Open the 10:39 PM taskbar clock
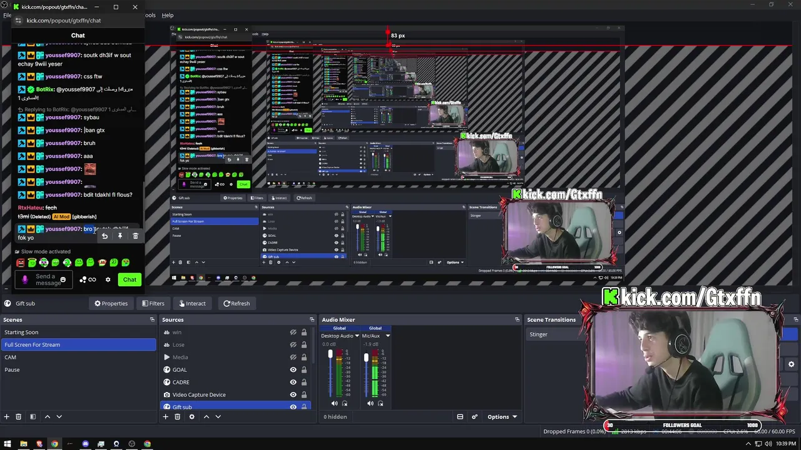 [786, 444]
